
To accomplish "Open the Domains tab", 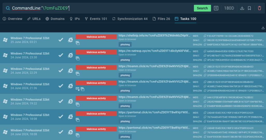I will click(x=55, y=19).
